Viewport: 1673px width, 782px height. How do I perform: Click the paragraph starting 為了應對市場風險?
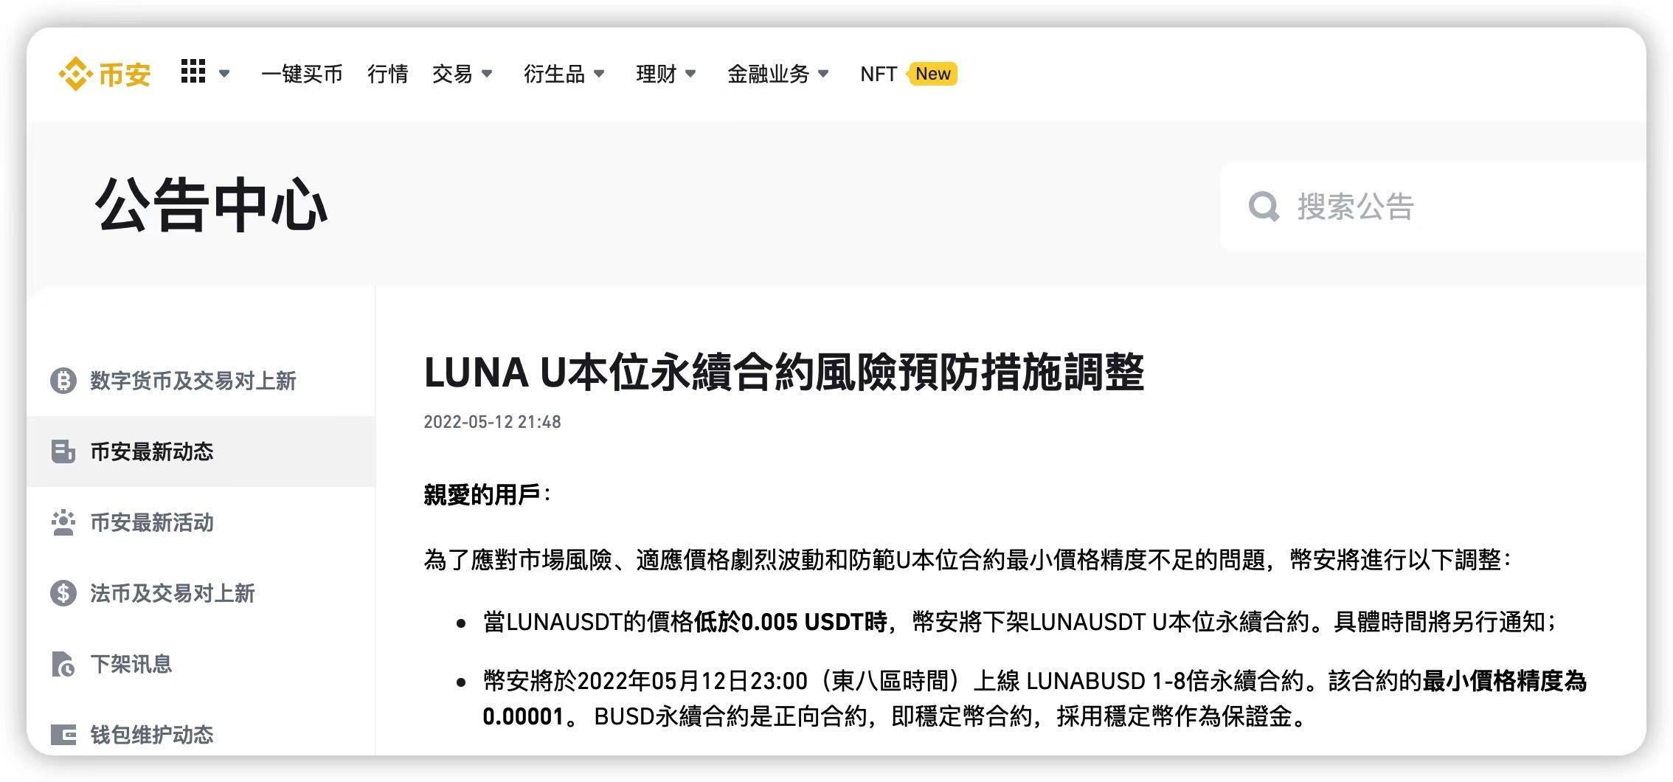point(967,560)
